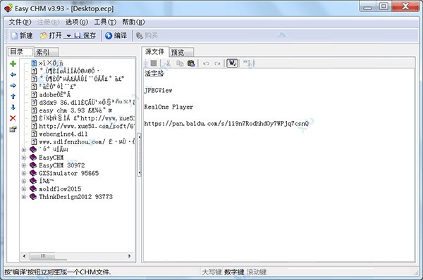423x280 pixels.
Task: Expand the garbled book node below GXSimulator
Action: click(24, 181)
